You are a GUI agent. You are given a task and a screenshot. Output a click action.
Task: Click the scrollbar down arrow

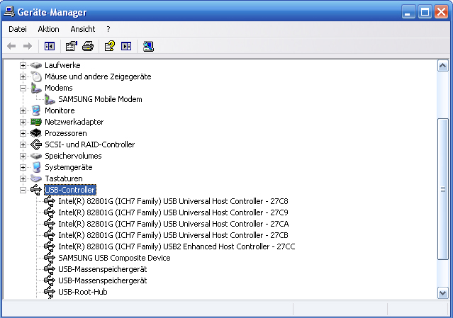[x=443, y=293]
